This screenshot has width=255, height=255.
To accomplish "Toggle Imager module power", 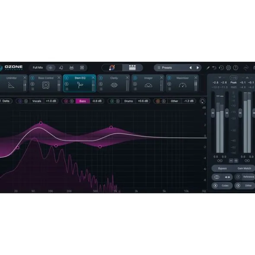I will coord(135,78).
